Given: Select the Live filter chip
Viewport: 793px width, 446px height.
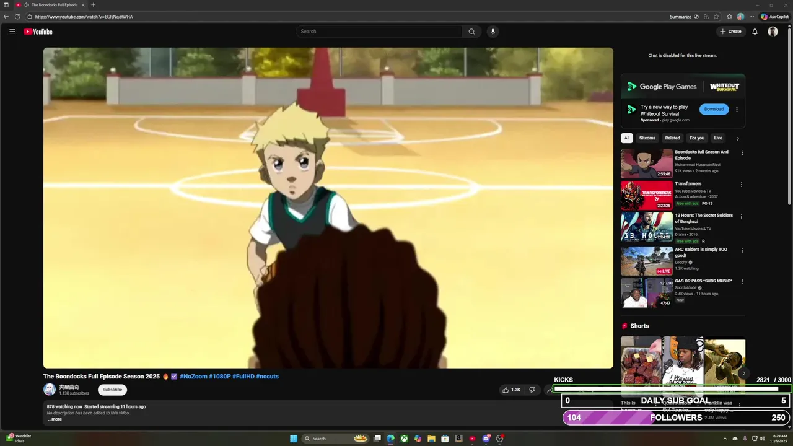Looking at the screenshot, I should [x=718, y=138].
